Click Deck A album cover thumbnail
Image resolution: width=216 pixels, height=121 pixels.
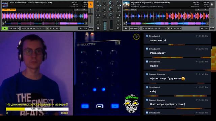coord(5,5)
